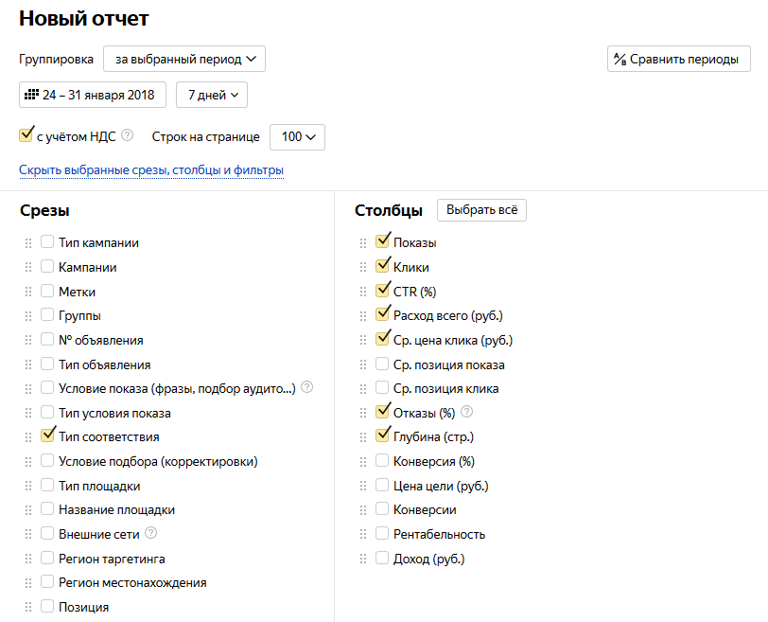Click drag handle icon beside 'Показы' column
Viewport: 768px width, 622px height.
363,243
